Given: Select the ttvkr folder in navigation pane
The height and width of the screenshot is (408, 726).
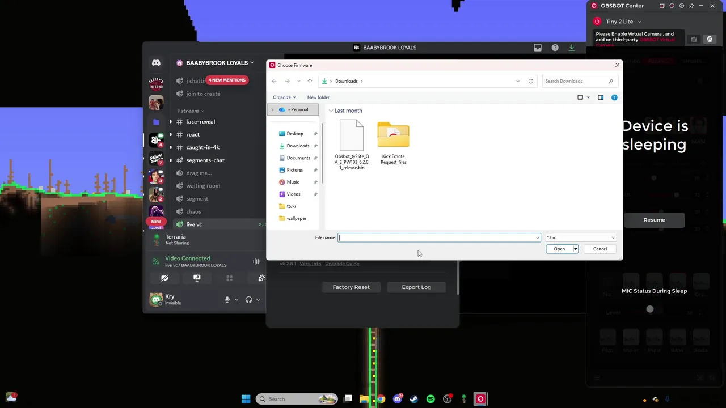Looking at the screenshot, I should [292, 206].
